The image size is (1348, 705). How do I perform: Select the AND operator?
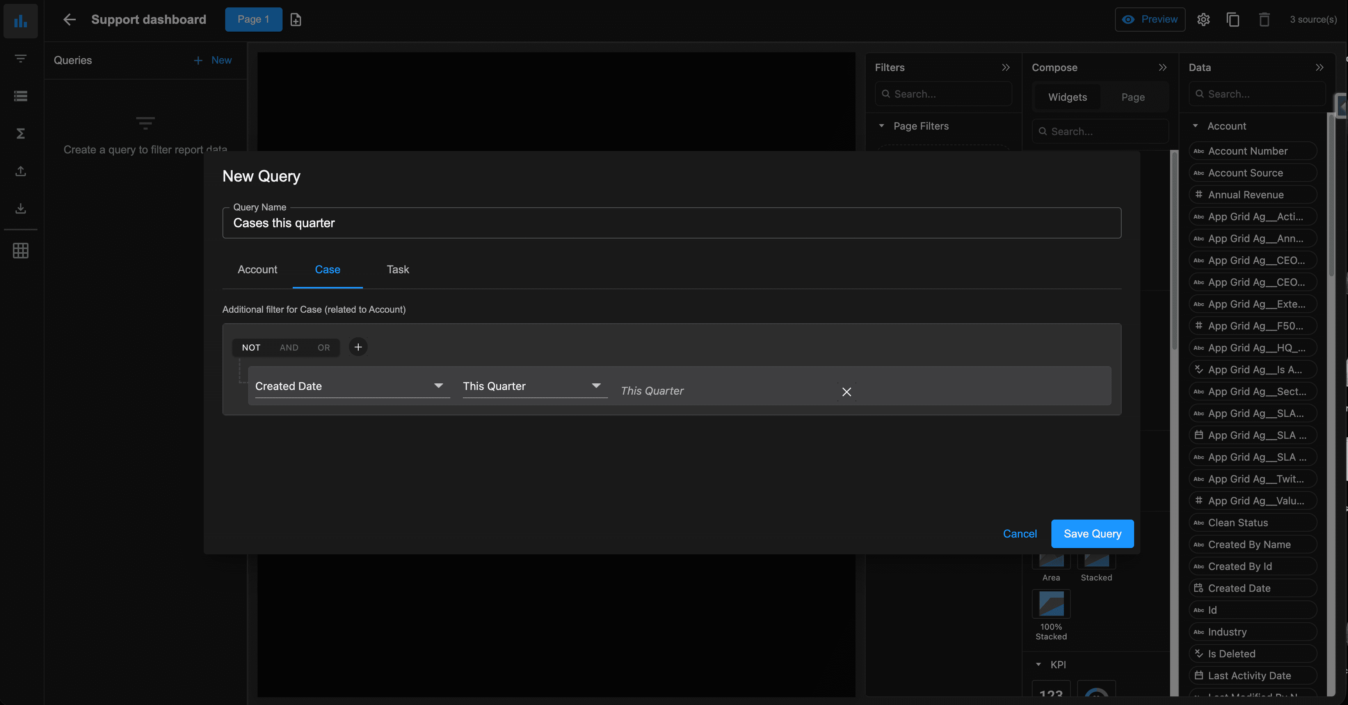click(x=289, y=347)
